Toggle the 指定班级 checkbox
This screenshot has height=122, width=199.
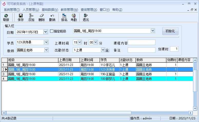(x=52, y=31)
